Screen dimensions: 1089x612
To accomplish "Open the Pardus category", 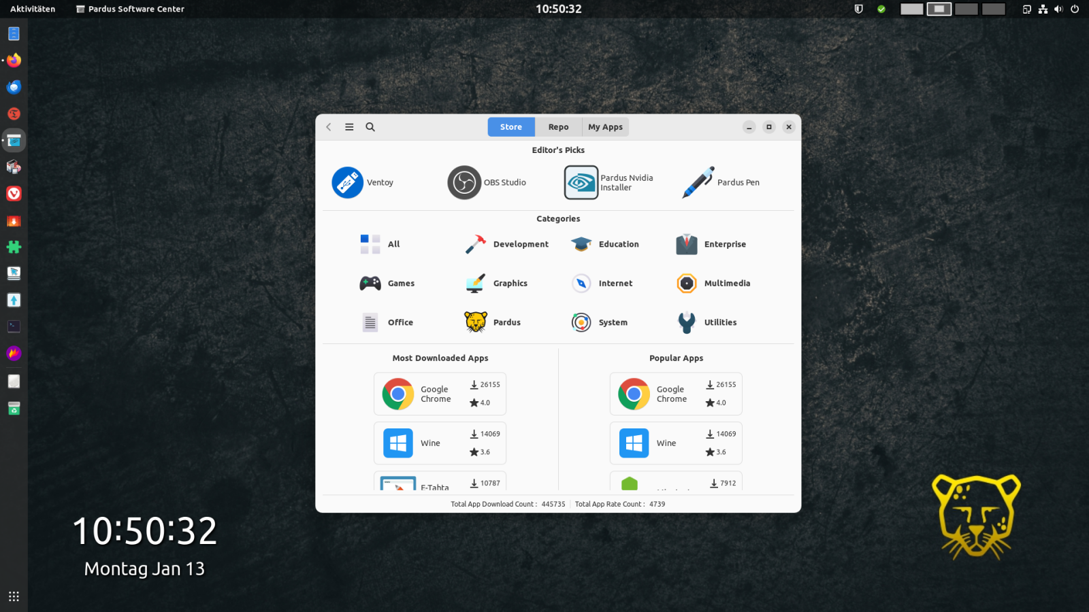I will coord(492,322).
